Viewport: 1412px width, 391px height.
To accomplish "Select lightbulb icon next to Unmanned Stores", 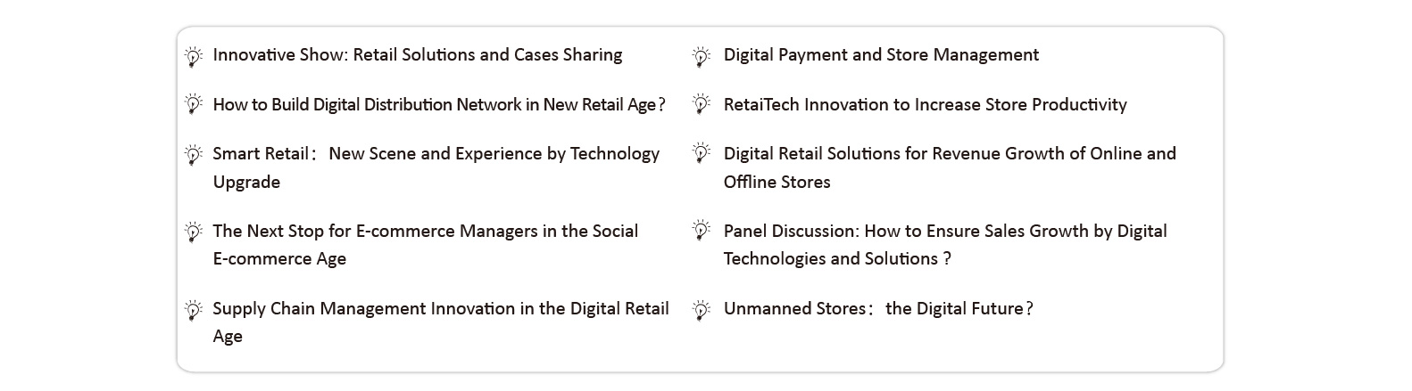I will tap(702, 310).
